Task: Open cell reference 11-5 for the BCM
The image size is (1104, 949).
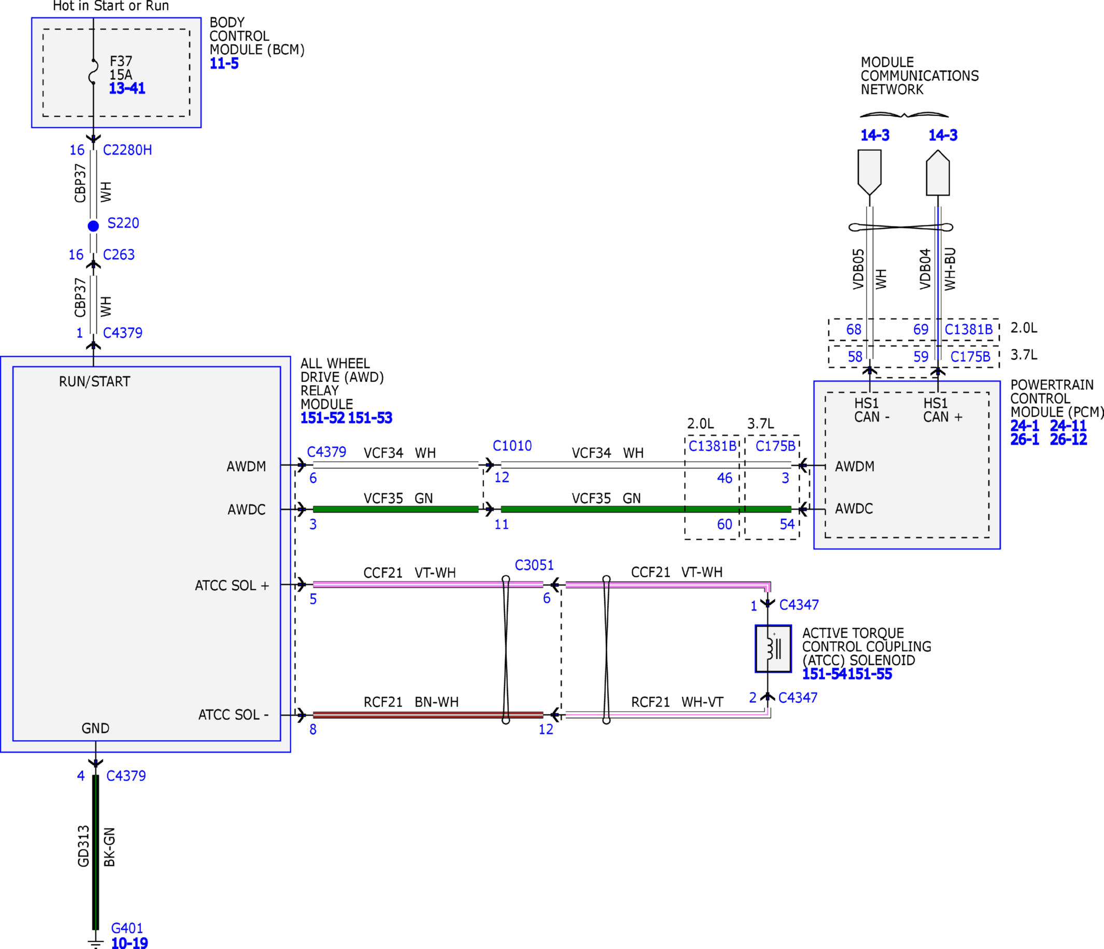Action: pyautogui.click(x=224, y=63)
